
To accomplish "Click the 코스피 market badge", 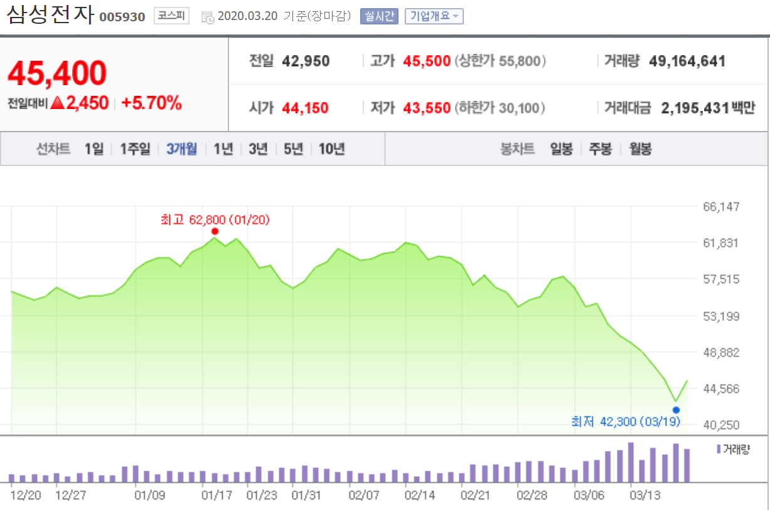I will click(171, 16).
